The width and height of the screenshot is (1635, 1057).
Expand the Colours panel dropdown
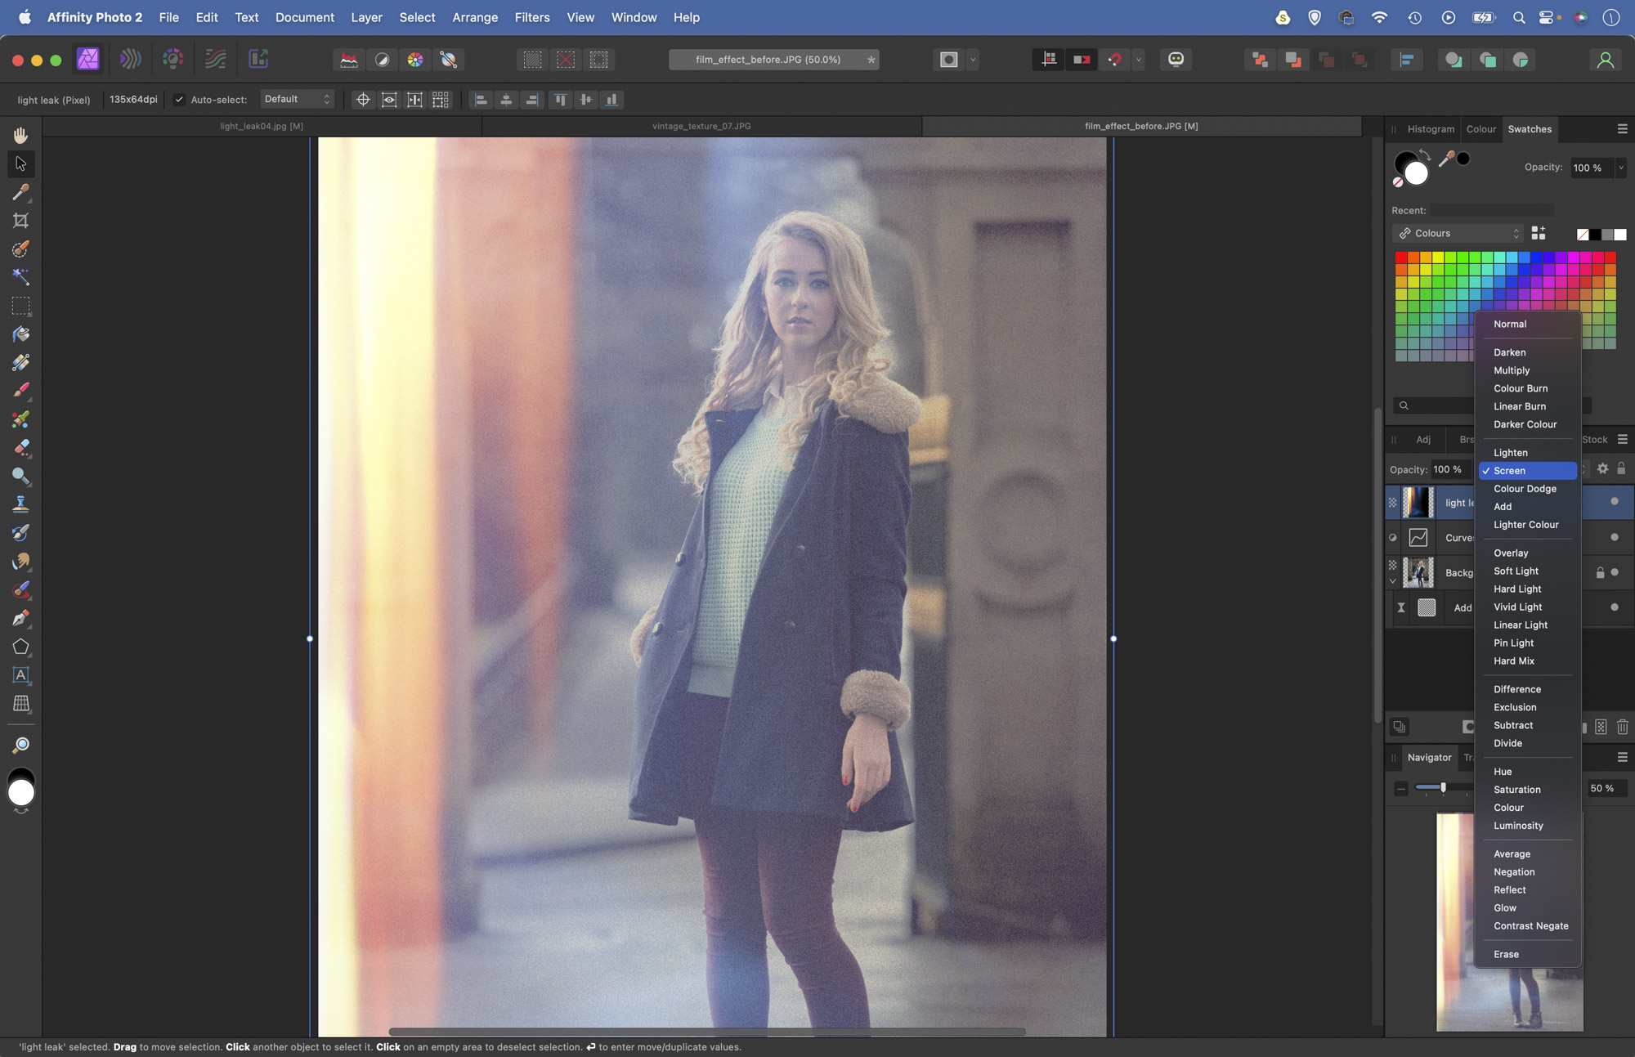tap(1515, 232)
